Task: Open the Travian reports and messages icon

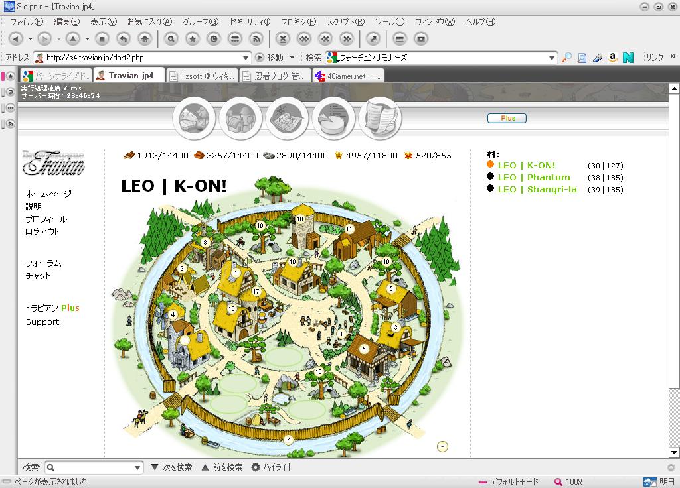Action: coord(380,118)
